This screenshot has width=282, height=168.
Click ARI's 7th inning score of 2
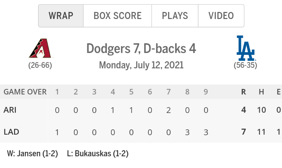[168, 110]
